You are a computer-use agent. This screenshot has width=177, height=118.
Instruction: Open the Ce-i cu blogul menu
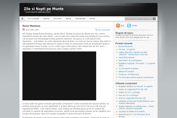coord(33,19)
